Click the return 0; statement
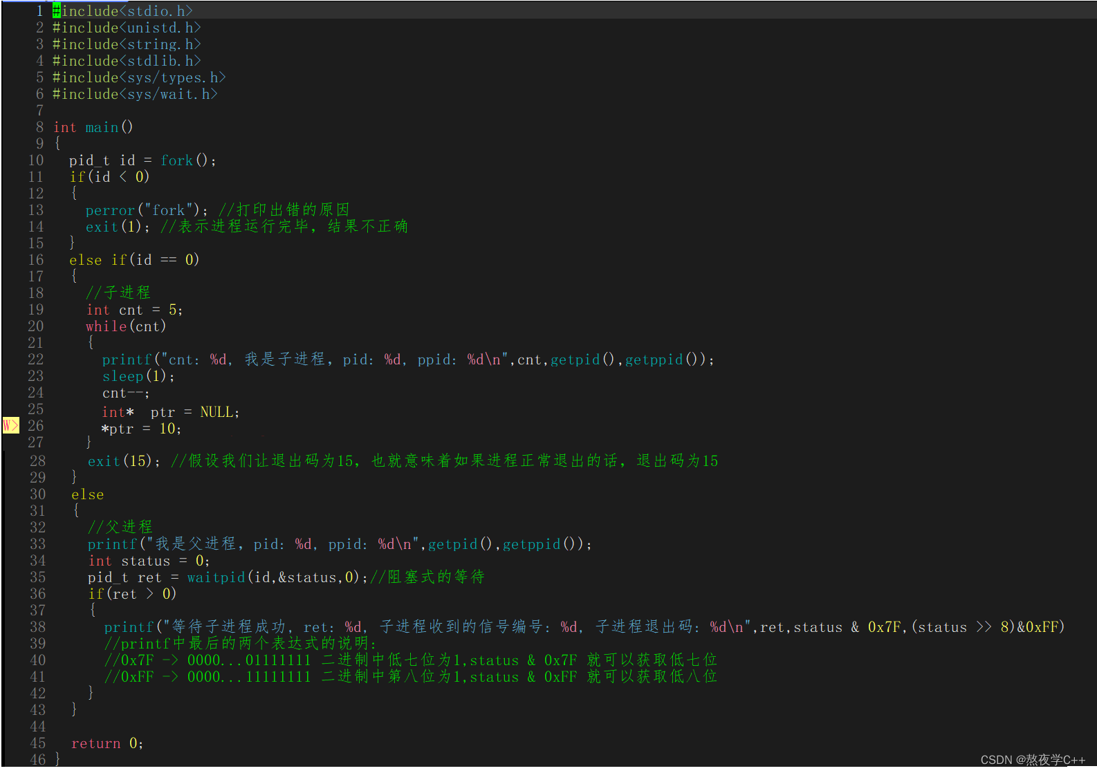Screen dimensions: 1097x773 point(107,743)
